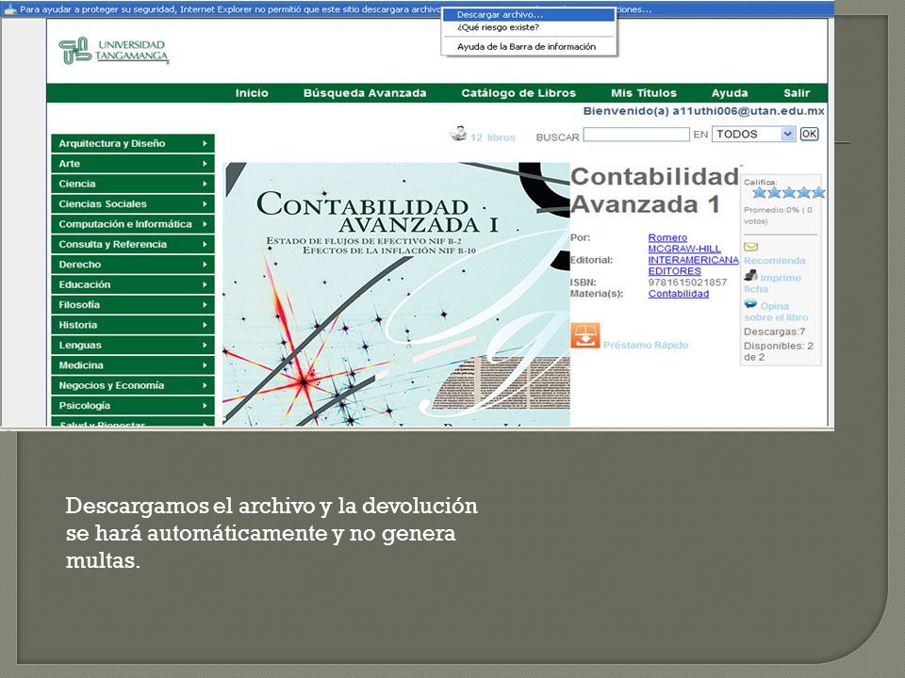
Task: Click the orange Préstamo Rápido download icon
Action: click(x=585, y=335)
